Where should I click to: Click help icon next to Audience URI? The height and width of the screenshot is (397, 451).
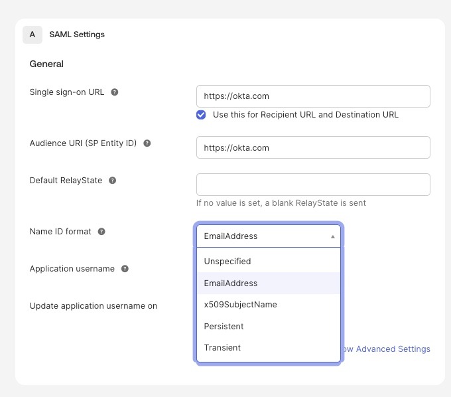[x=147, y=143]
